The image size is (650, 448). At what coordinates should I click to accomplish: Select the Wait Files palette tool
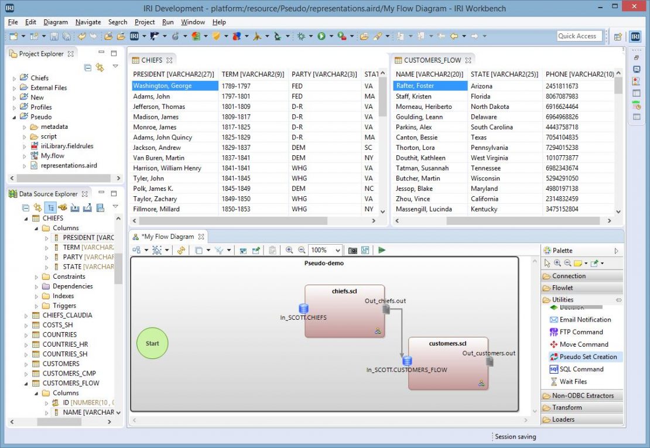(569, 382)
